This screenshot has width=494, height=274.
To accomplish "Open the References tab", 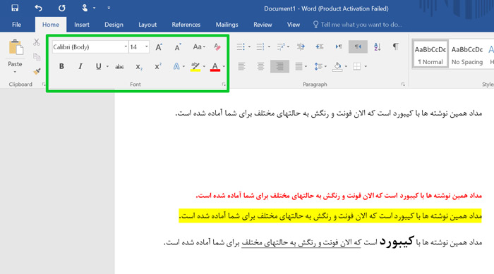I will pyautogui.click(x=186, y=25).
